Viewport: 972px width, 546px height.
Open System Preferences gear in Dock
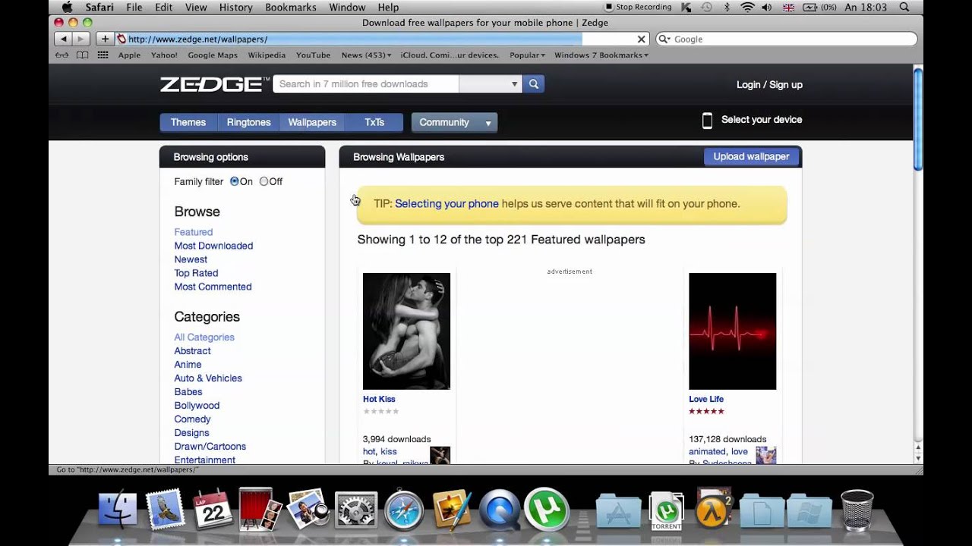tap(355, 510)
